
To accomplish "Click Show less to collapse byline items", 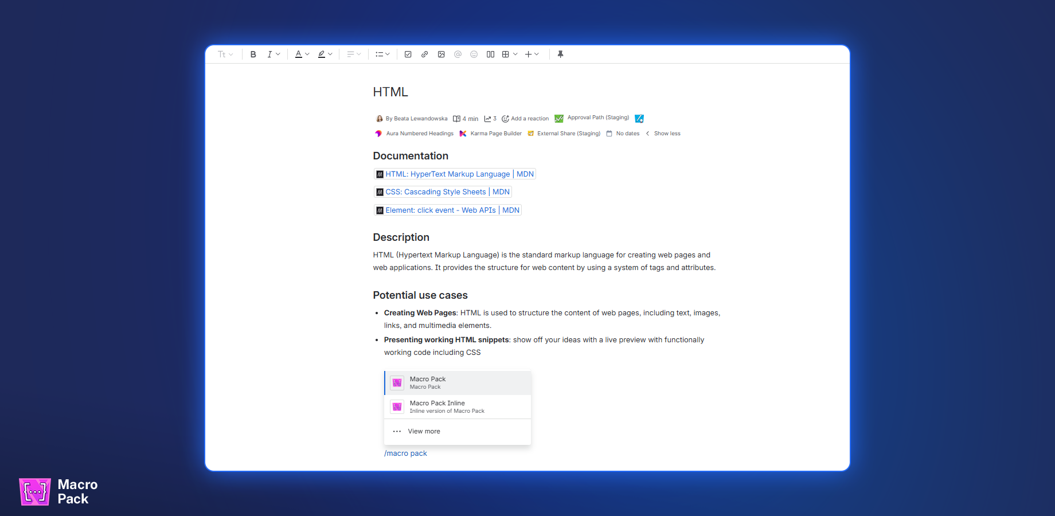I will pyautogui.click(x=667, y=134).
